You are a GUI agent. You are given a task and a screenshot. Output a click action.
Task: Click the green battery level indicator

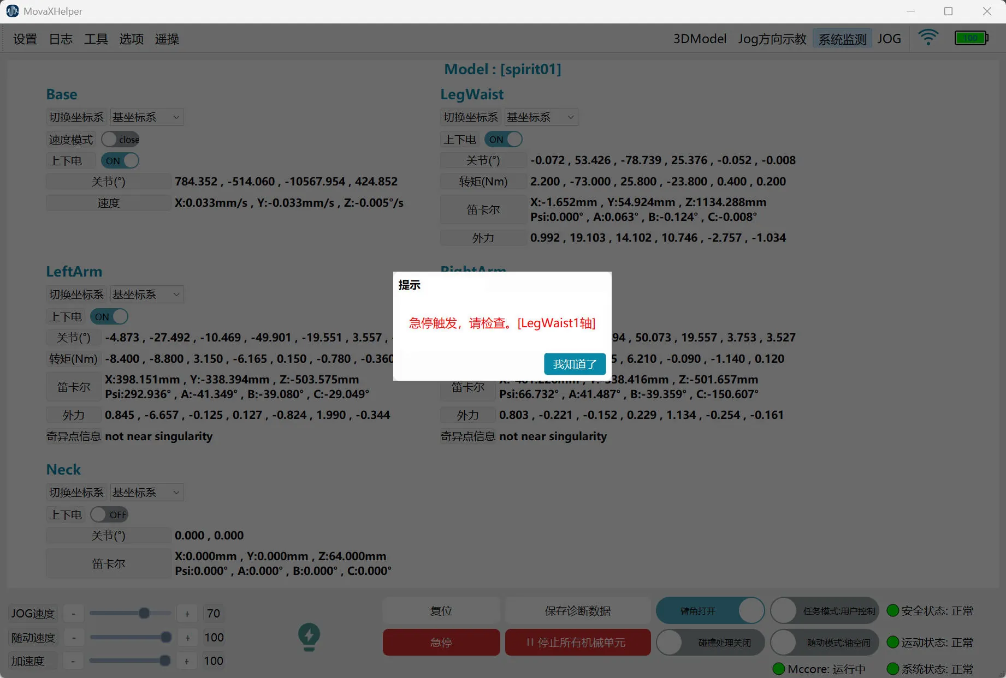(x=971, y=38)
